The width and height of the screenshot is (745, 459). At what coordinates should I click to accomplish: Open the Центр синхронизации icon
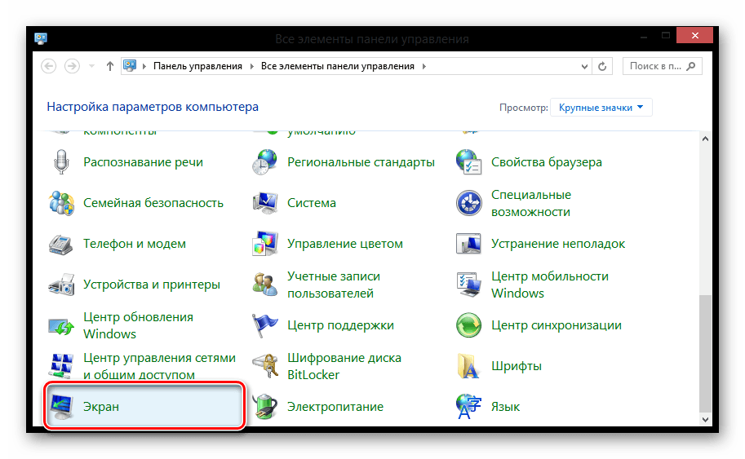coord(469,324)
